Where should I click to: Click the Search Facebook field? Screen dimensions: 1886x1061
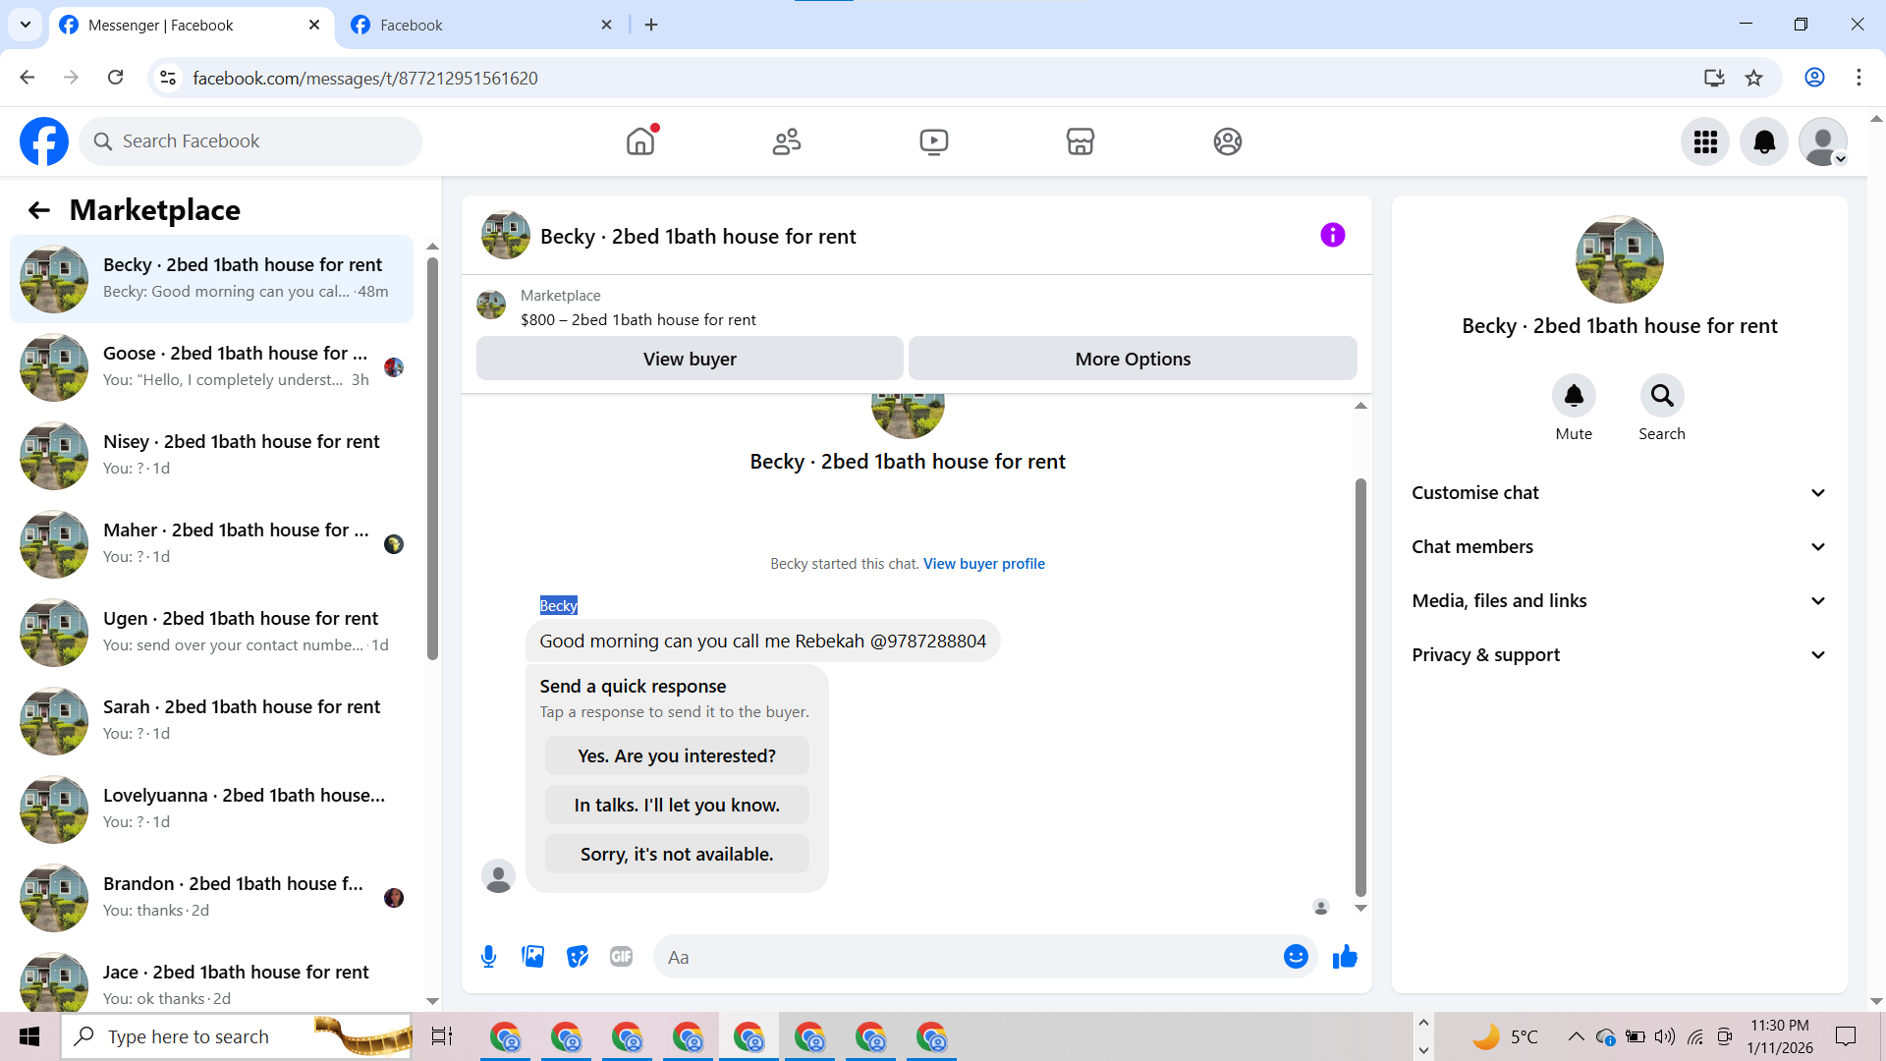tap(250, 141)
